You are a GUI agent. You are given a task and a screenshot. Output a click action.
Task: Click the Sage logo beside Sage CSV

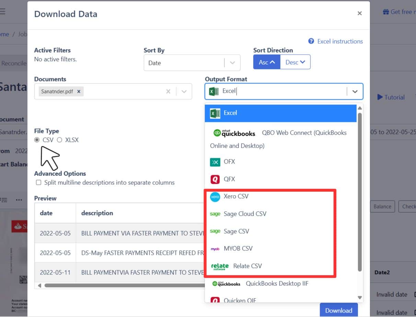point(215,231)
